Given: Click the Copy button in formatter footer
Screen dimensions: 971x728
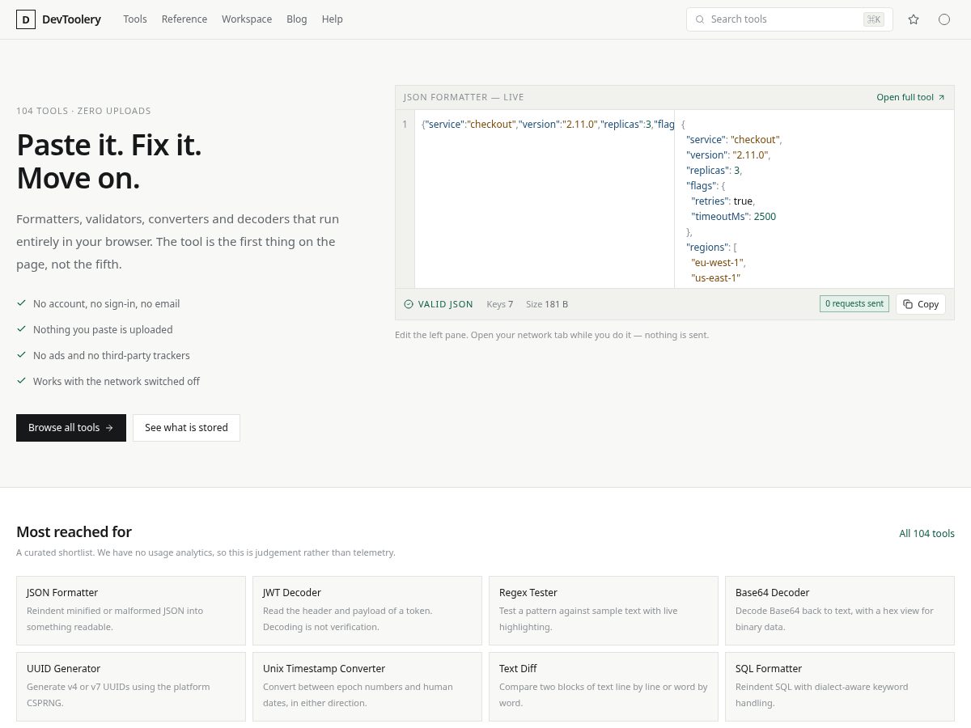Looking at the screenshot, I should [x=921, y=304].
